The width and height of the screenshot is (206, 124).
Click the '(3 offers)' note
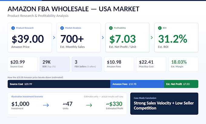click(x=91, y=66)
